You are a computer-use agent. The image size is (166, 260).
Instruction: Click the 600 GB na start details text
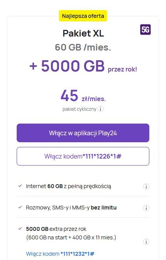coord(71,237)
